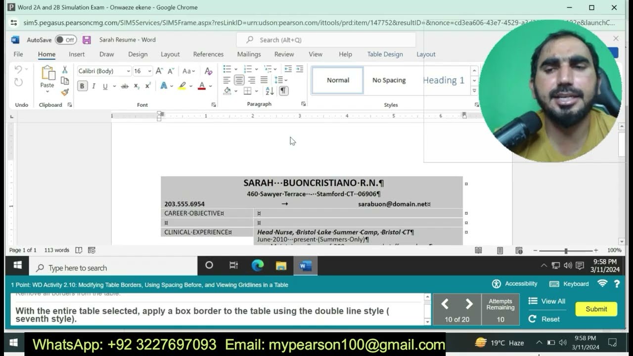Open the File menu

[x=18, y=54]
